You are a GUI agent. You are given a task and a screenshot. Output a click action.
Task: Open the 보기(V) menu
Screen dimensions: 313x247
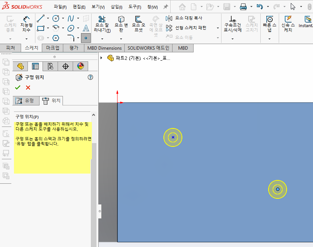point(98,7)
